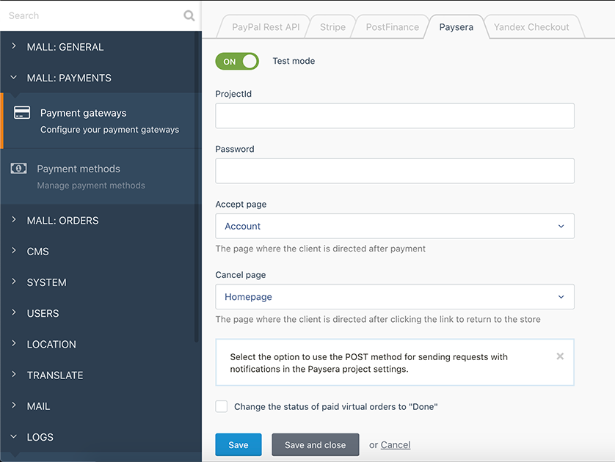Open the Accept page dropdown

[395, 226]
